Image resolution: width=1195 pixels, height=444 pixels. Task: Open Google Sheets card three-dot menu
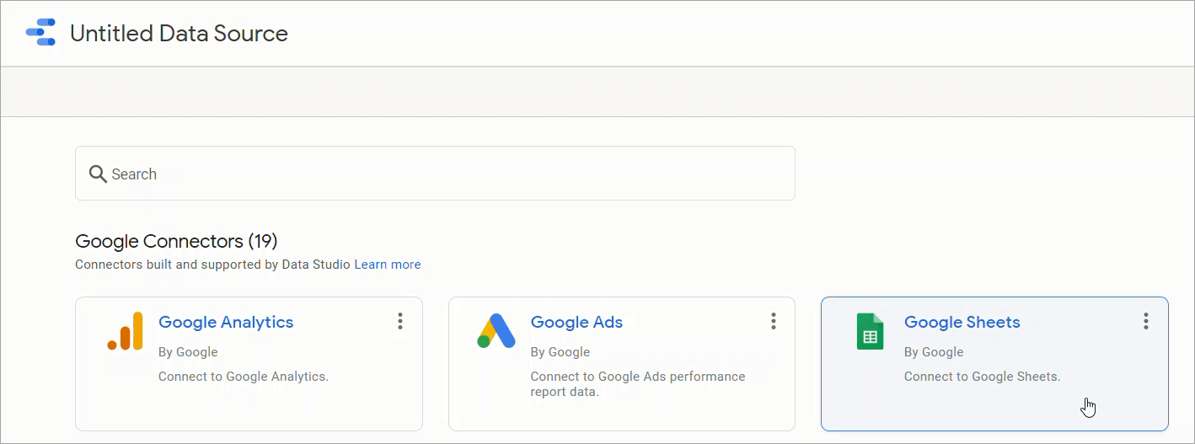click(x=1146, y=321)
